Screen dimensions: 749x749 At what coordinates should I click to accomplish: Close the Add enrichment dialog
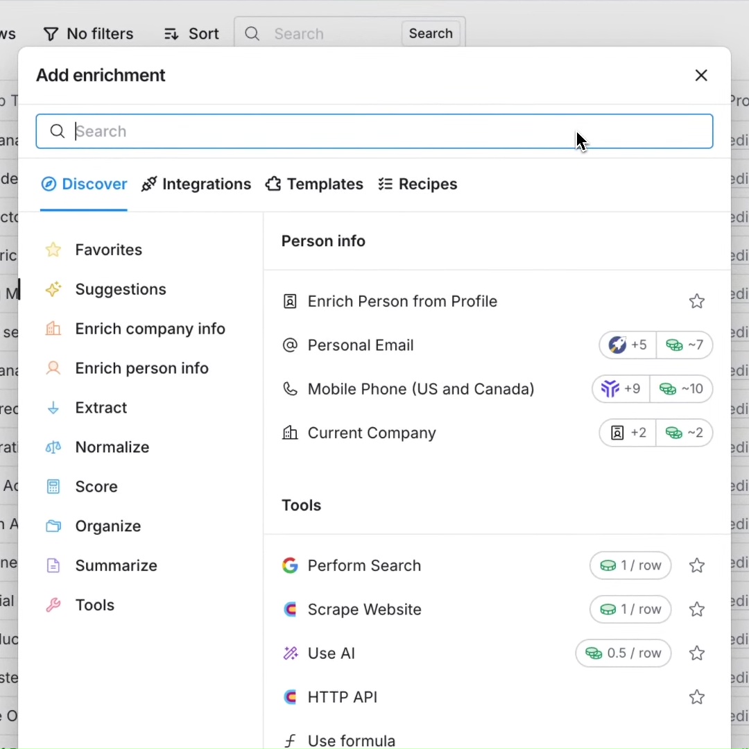pos(701,76)
